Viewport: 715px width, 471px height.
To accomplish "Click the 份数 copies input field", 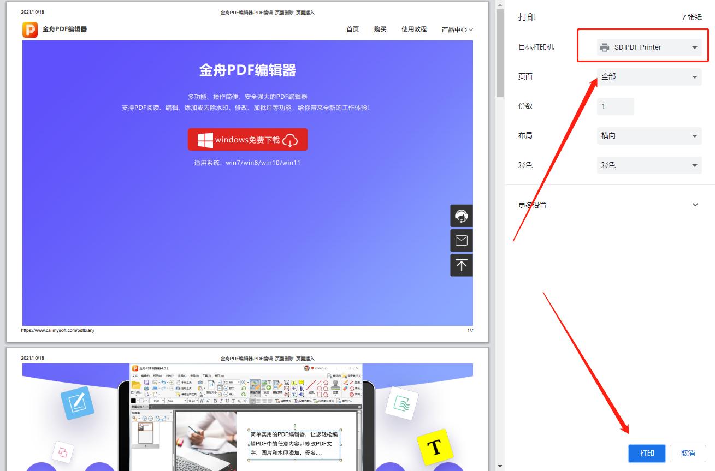I will point(615,106).
